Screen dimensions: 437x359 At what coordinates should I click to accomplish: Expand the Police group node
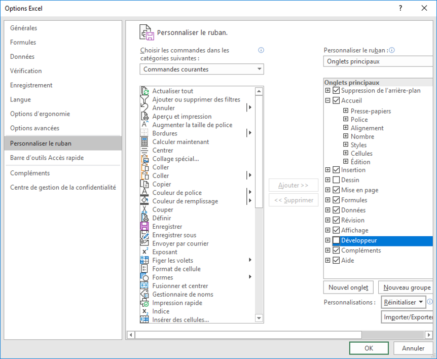[346, 119]
